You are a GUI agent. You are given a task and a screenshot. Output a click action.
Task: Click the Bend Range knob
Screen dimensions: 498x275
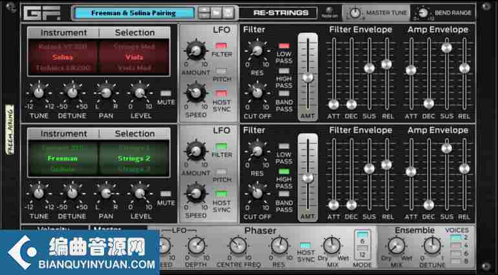[x=423, y=13]
